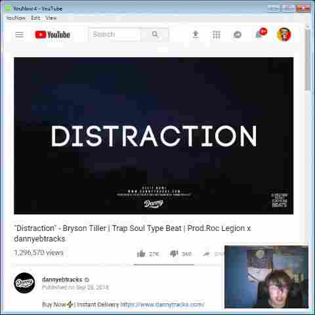The height and width of the screenshot is (315, 315).
Task: Click the verified badge next to dannyebtracks
Action: coord(87,280)
